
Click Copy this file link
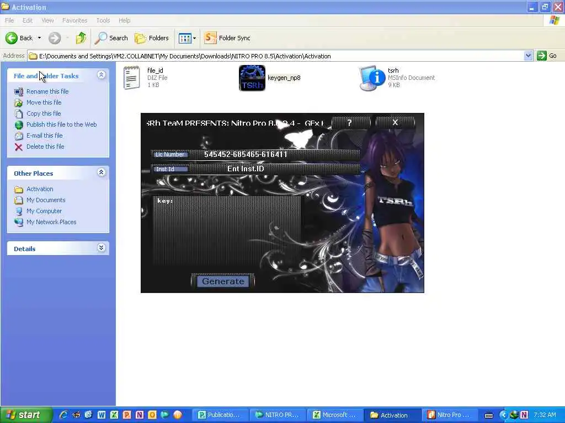tap(44, 113)
